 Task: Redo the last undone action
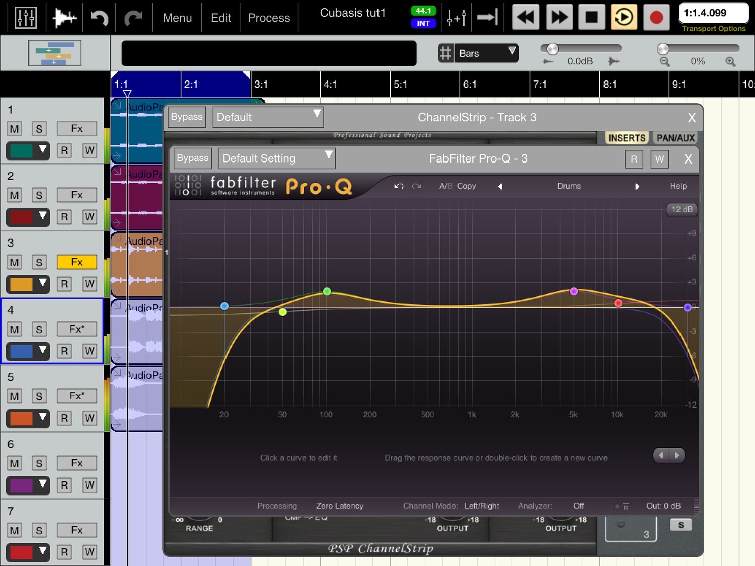pyautogui.click(x=133, y=18)
